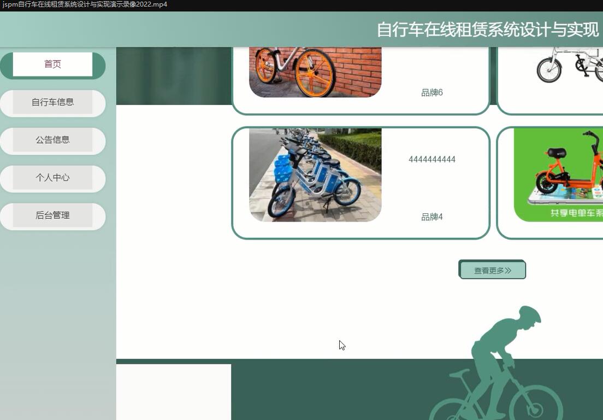This screenshot has height=420, width=603.
Task: Open the 自行车信息 bicycle information page
Action: click(52, 102)
